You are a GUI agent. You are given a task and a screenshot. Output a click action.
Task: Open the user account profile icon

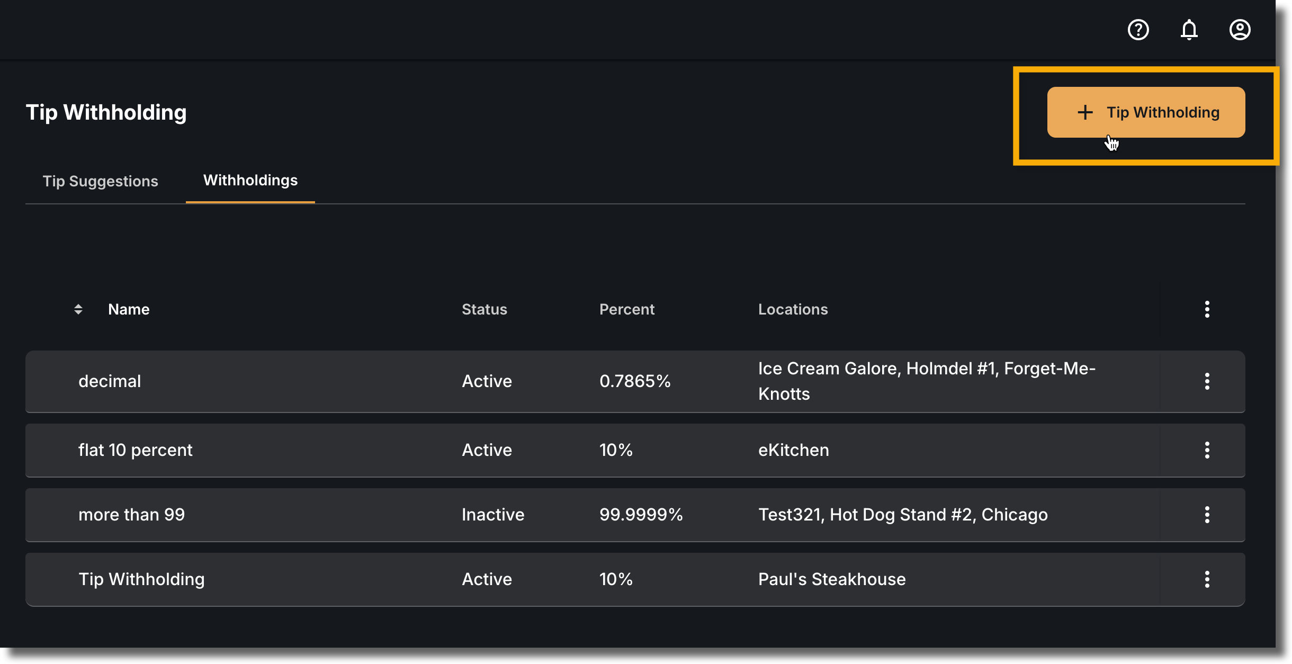pyautogui.click(x=1240, y=30)
